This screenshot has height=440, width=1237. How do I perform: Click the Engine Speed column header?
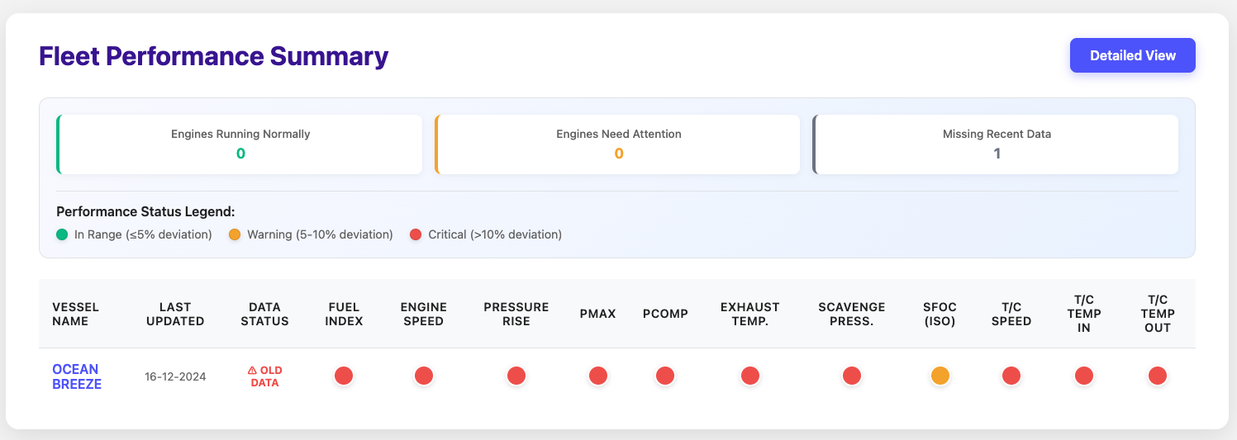(424, 314)
